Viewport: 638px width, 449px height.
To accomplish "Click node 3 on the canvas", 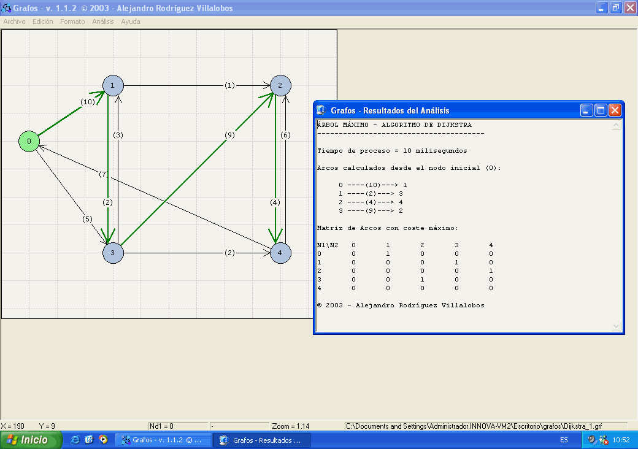I will (x=113, y=253).
